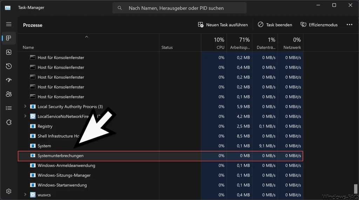Click Task beenden button
Viewport: 359px width, 200px height.
coord(275,25)
